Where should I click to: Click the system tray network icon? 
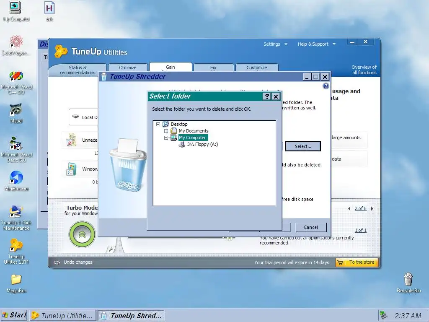[384, 316]
